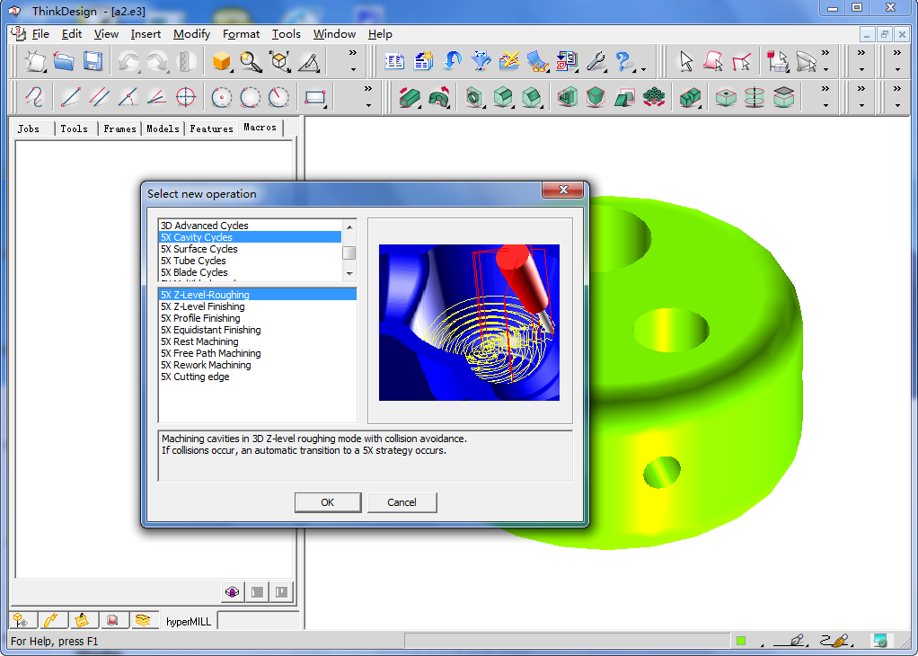This screenshot has width=918, height=656.
Task: Select the hyperMILL bottom tab
Action: tap(189, 622)
